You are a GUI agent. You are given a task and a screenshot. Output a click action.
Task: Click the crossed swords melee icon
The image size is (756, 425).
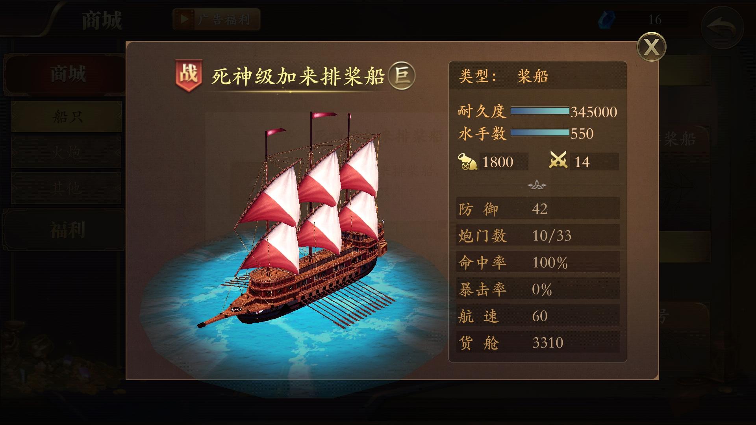[x=558, y=161]
